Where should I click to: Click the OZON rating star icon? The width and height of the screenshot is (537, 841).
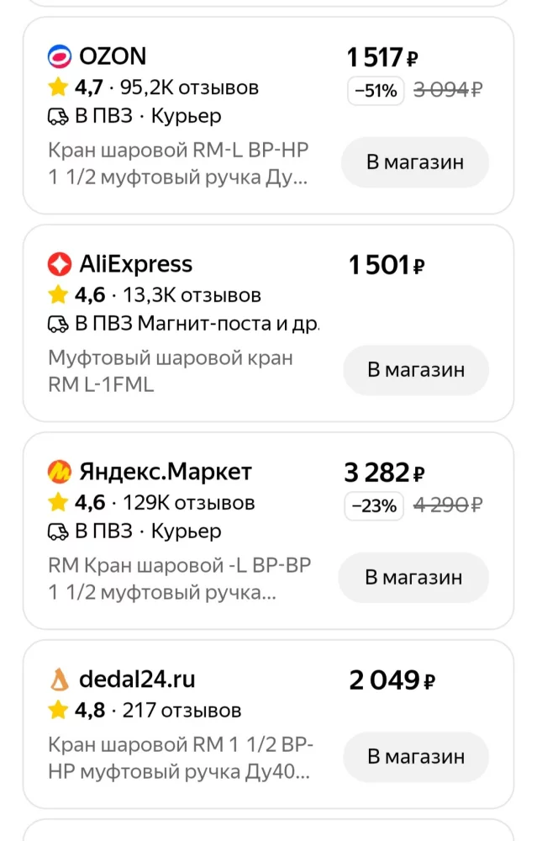click(58, 87)
